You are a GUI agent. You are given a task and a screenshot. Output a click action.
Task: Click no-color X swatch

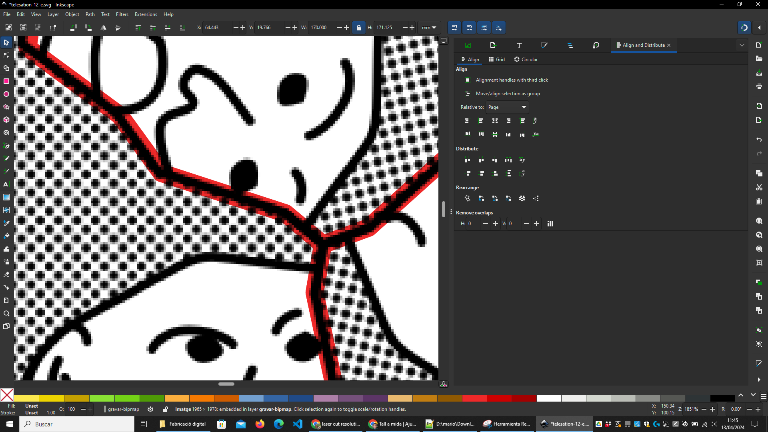pos(7,395)
